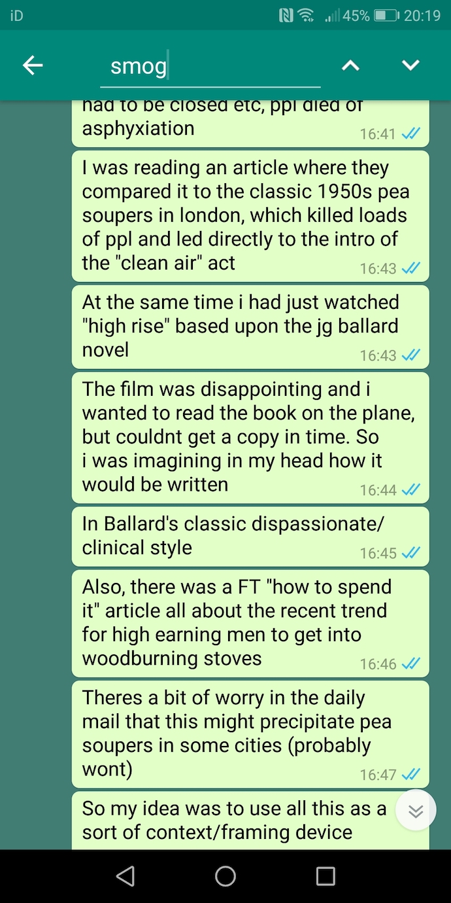Image resolution: width=451 pixels, height=903 pixels.
Task: Tap the battery indicator in status bar
Action: (386, 15)
